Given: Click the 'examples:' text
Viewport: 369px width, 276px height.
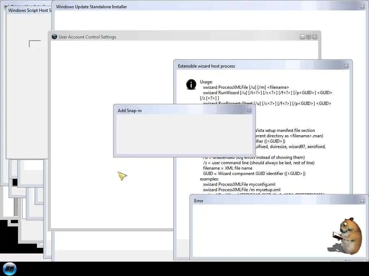Looking at the screenshot, I should 209,179.
